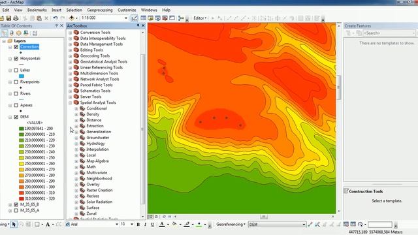Image resolution: width=418 pixels, height=235 pixels.
Task: Enable the Riverpoints layer checkbox
Action: pos(16,82)
